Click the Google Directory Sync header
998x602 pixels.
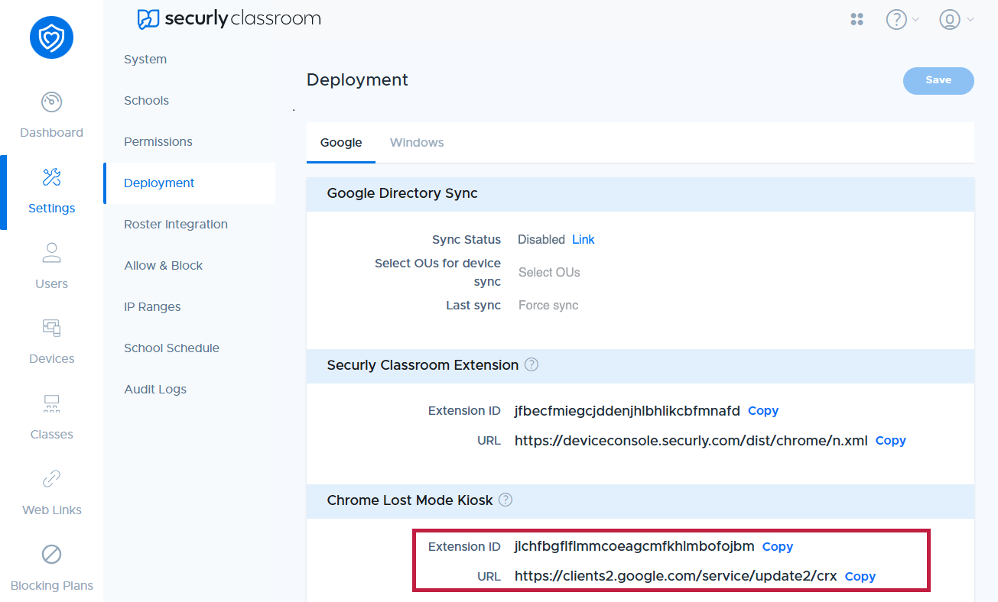(402, 193)
